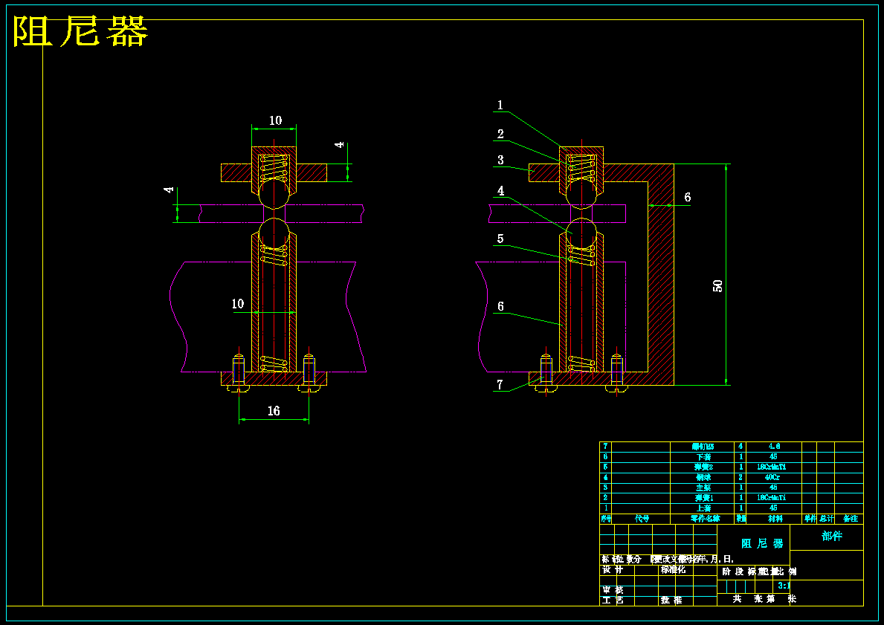Click the 10 dimension on lower sleeve

pos(238,304)
